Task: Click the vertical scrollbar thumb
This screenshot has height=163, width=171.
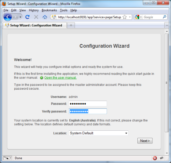Action: [167, 83]
